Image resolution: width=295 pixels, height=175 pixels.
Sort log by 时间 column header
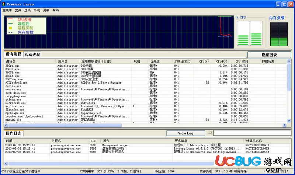pyautogui.click(x=27, y=141)
